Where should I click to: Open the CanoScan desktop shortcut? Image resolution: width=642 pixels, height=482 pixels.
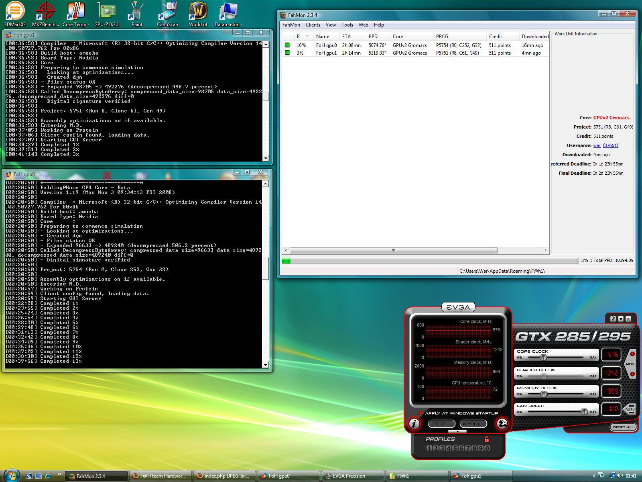167,14
